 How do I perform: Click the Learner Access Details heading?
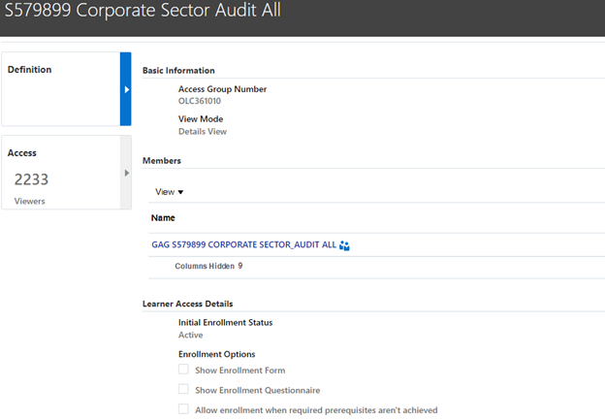(x=187, y=304)
